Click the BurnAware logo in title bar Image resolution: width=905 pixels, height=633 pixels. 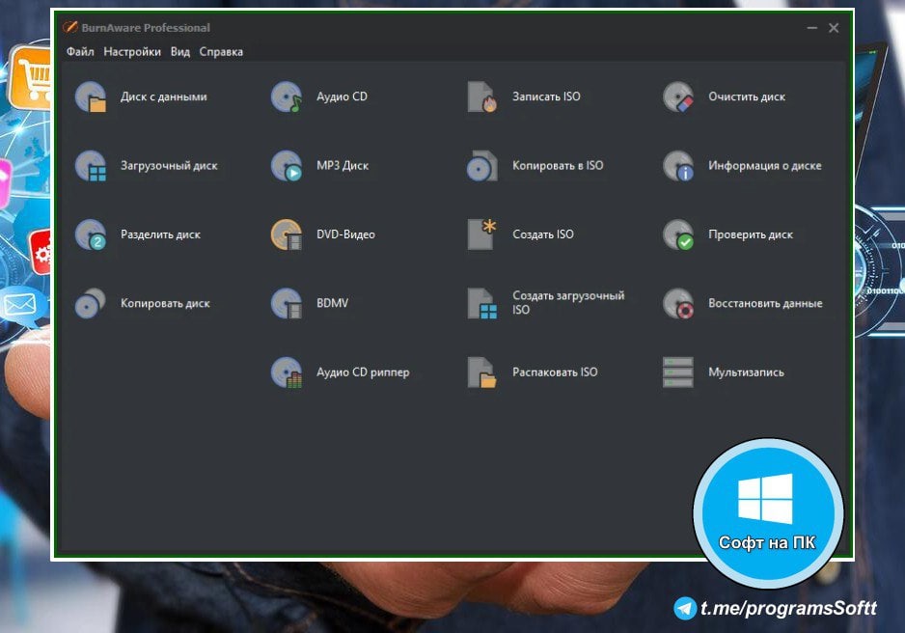pyautogui.click(x=69, y=27)
